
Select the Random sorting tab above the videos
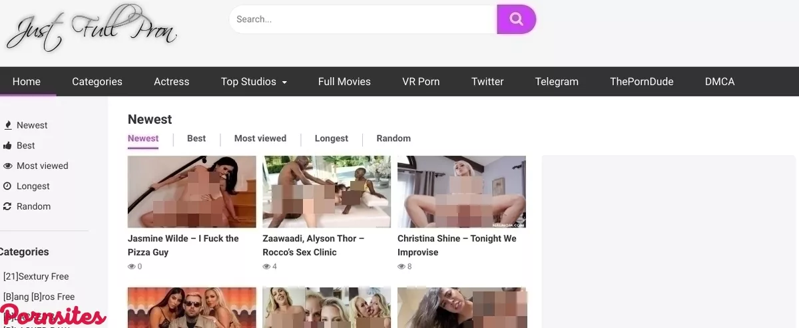[394, 138]
